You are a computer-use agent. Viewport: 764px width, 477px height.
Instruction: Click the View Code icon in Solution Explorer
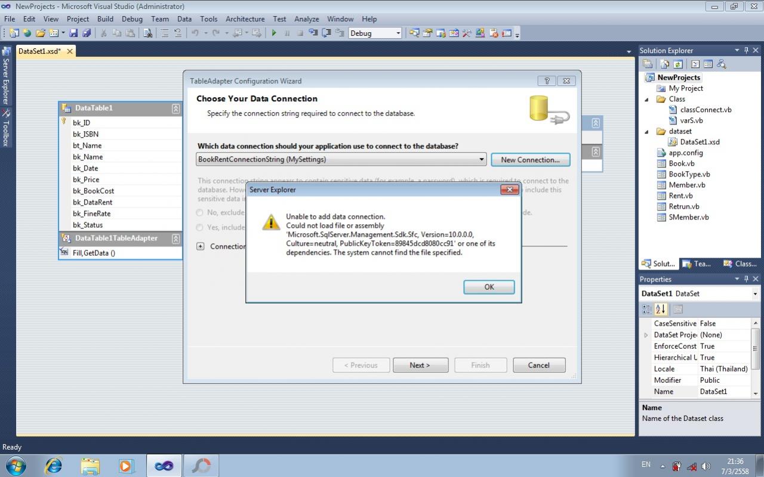pyautogui.click(x=695, y=64)
